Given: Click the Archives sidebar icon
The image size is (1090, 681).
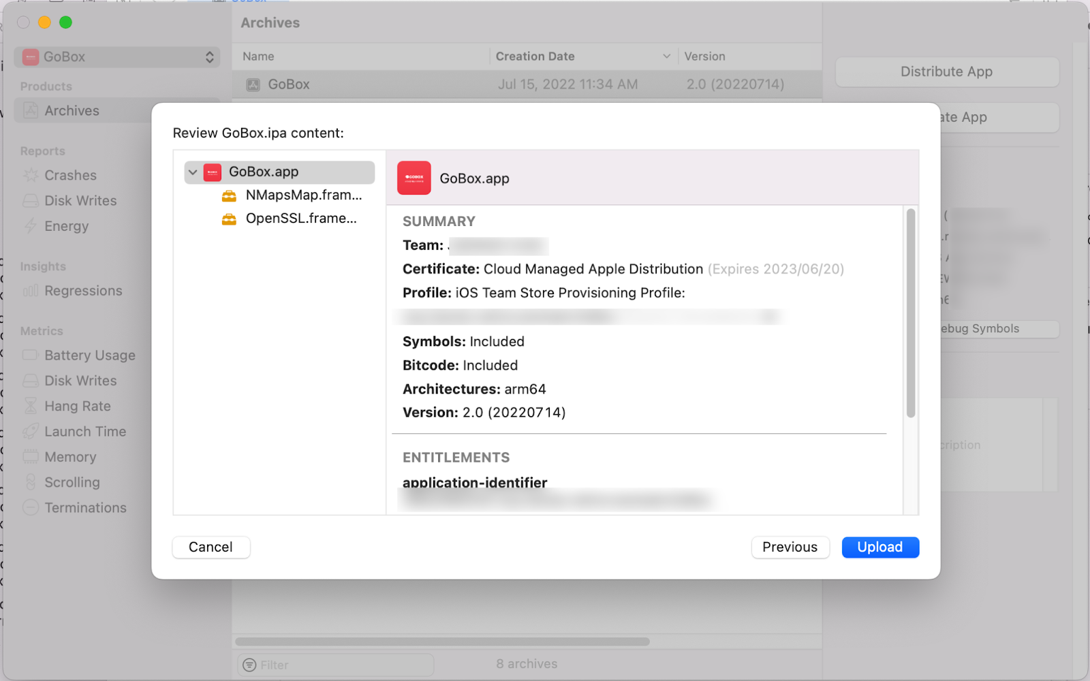Looking at the screenshot, I should coord(31,110).
